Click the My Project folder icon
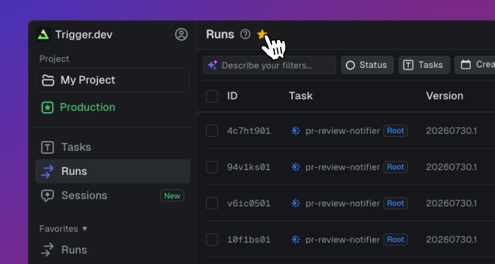495x264 pixels. 48,80
